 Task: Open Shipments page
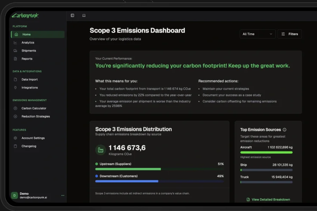click(x=38, y=50)
